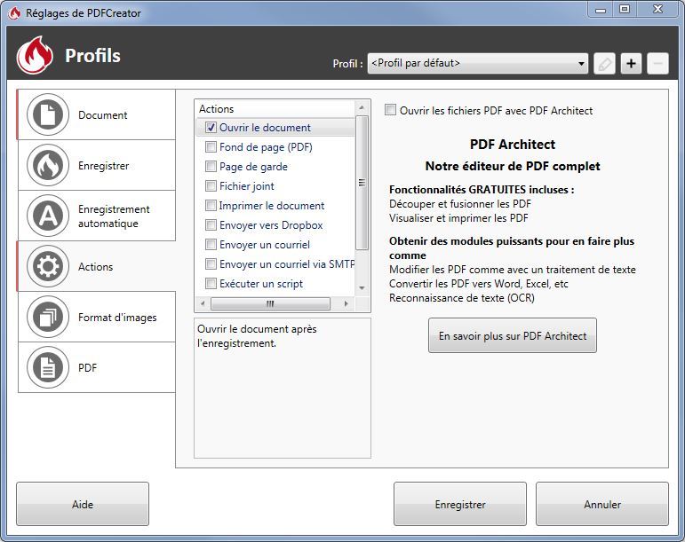Click 'Reconnaissance de texte (OCR)' line
Image resolution: width=685 pixels, height=542 pixels.
coord(462,298)
